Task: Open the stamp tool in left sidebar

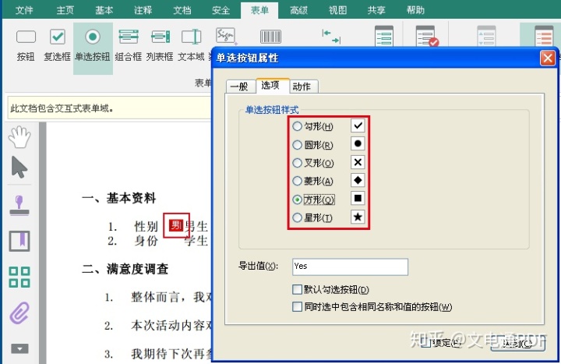Action: click(19, 206)
